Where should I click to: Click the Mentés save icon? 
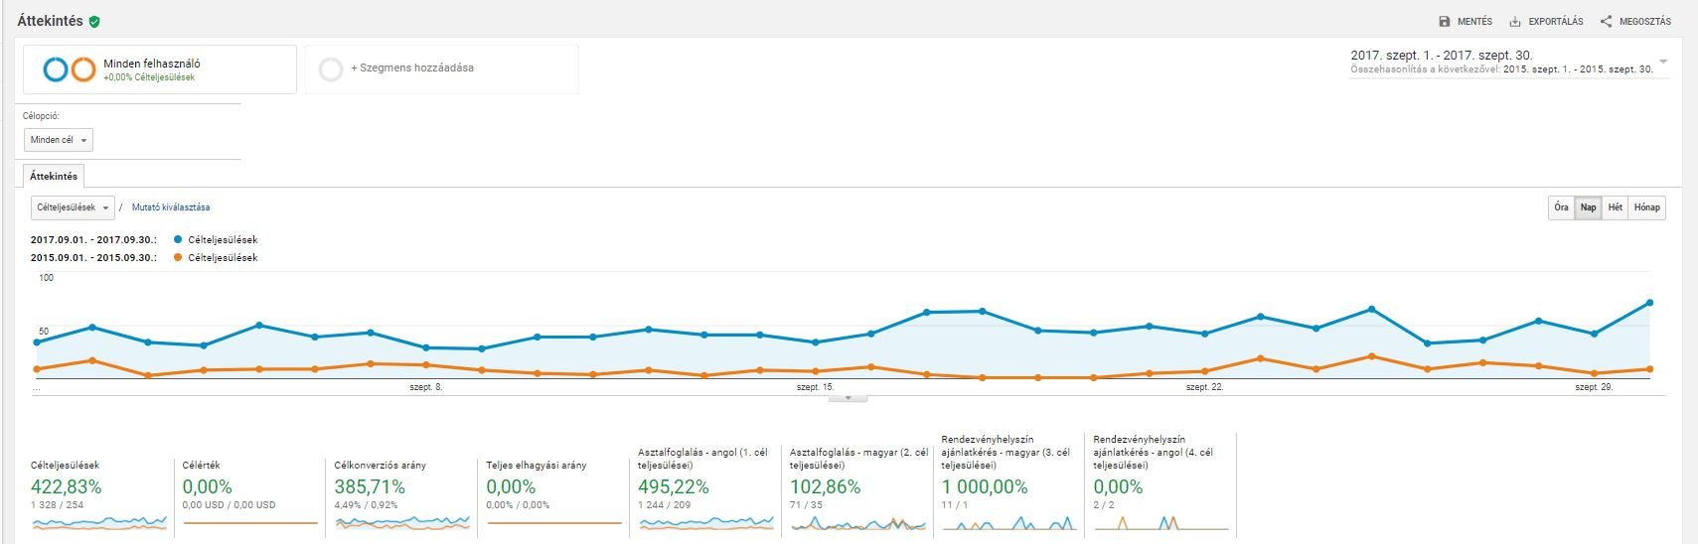pyautogui.click(x=1445, y=21)
